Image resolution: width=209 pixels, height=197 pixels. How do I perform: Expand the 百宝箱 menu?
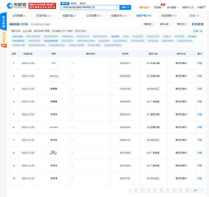(159, 7)
